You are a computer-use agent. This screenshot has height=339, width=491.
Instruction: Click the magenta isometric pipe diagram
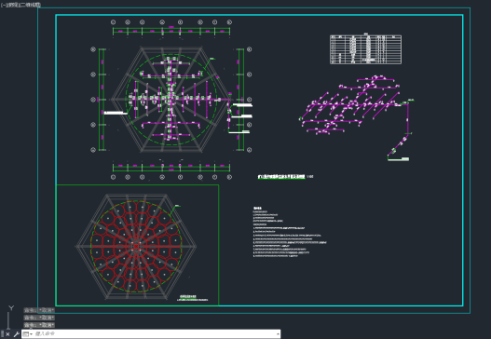[357, 116]
